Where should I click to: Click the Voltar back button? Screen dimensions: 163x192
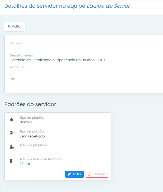[x=15, y=26]
